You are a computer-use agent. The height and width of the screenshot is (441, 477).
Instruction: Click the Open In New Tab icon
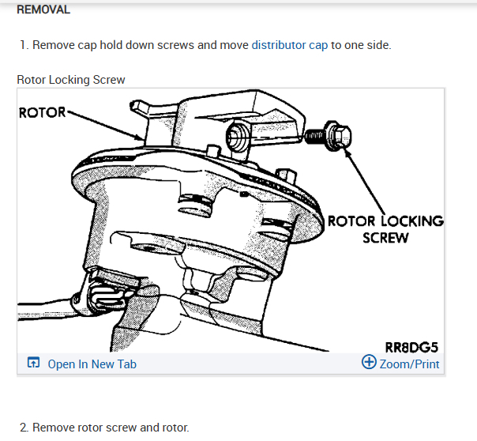click(x=33, y=363)
